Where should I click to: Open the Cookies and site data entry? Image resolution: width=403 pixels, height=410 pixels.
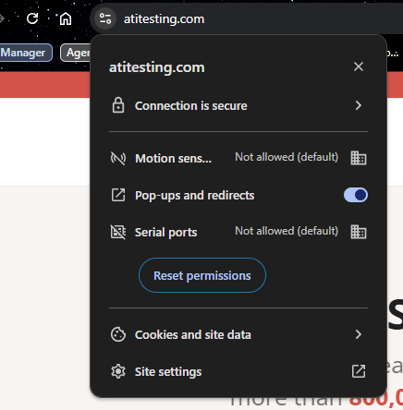click(x=238, y=334)
